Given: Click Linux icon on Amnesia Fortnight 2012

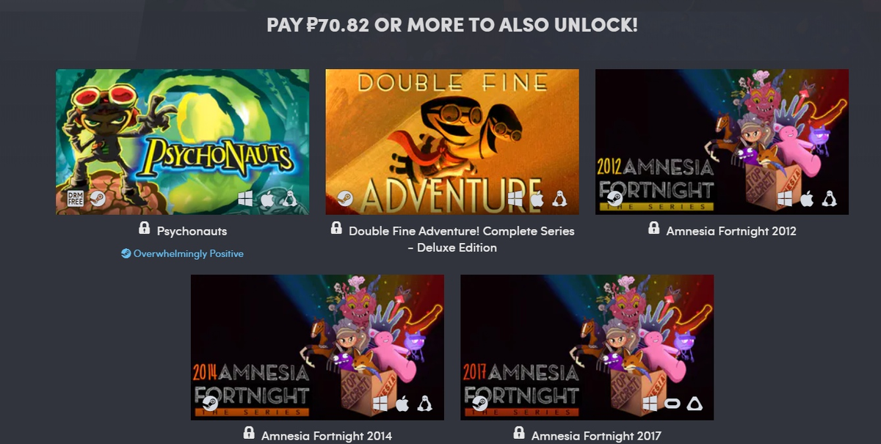Looking at the screenshot, I should [x=830, y=198].
